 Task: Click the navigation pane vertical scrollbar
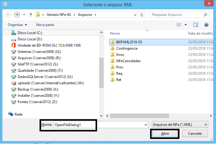pyautogui.click(x=101, y=72)
